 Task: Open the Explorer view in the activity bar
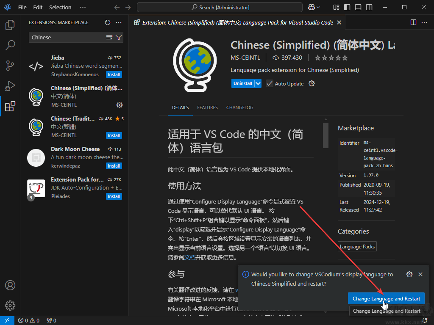click(x=10, y=25)
